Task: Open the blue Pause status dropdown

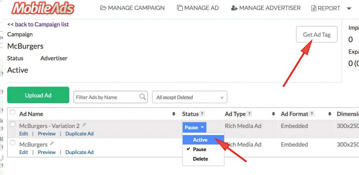Action: (x=194, y=127)
